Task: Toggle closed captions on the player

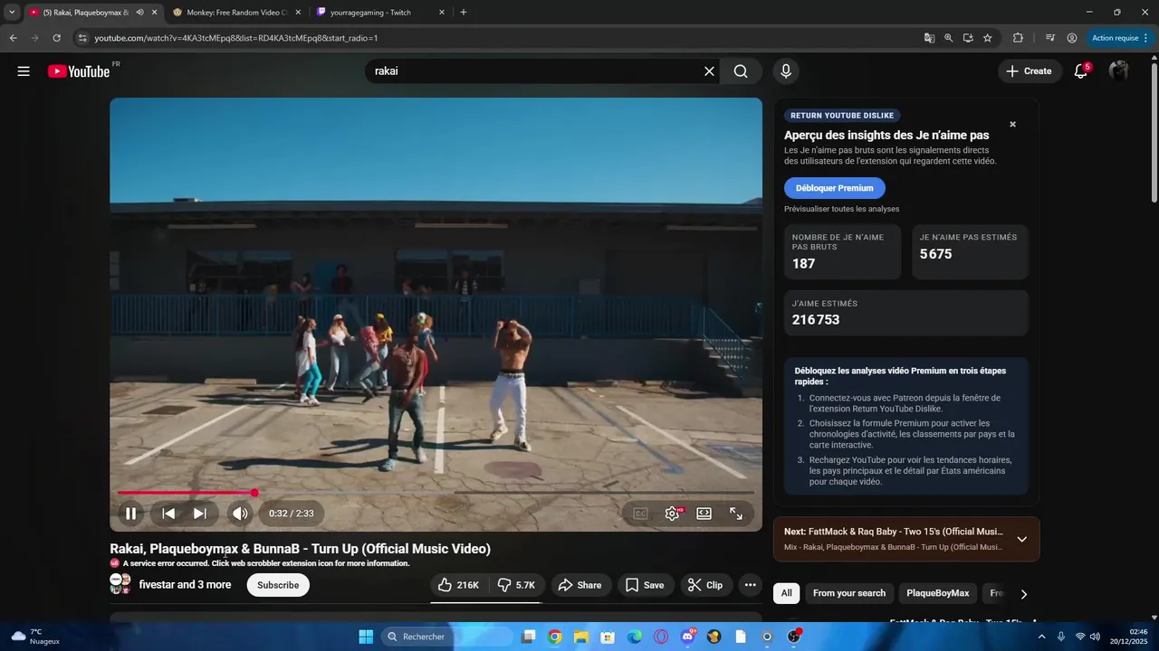Action: [640, 514]
